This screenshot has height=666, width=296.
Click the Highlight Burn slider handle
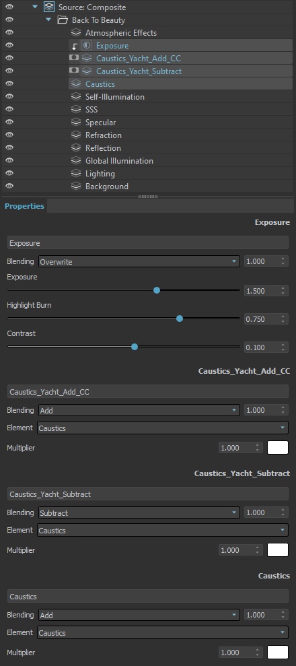click(x=180, y=318)
